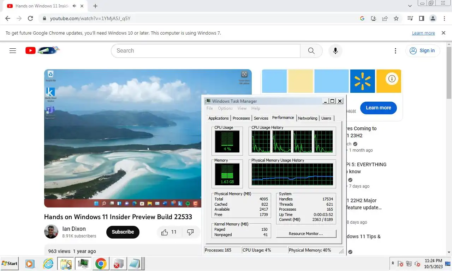
Task: Go to the YouTube home logo
Action: click(42, 50)
